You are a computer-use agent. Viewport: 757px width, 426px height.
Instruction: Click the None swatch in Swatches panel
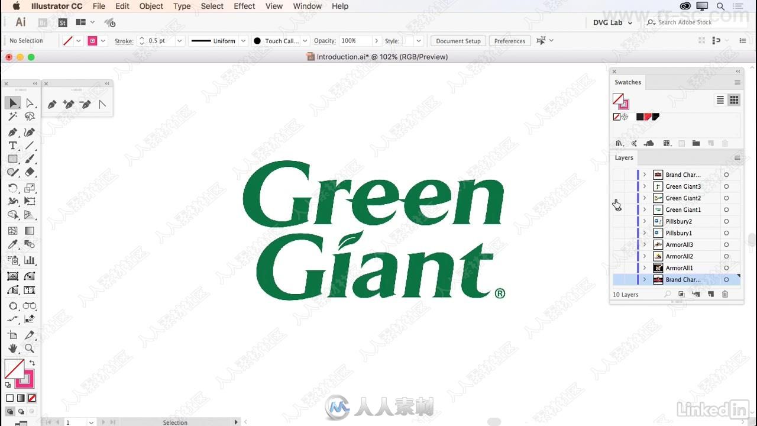(x=617, y=117)
